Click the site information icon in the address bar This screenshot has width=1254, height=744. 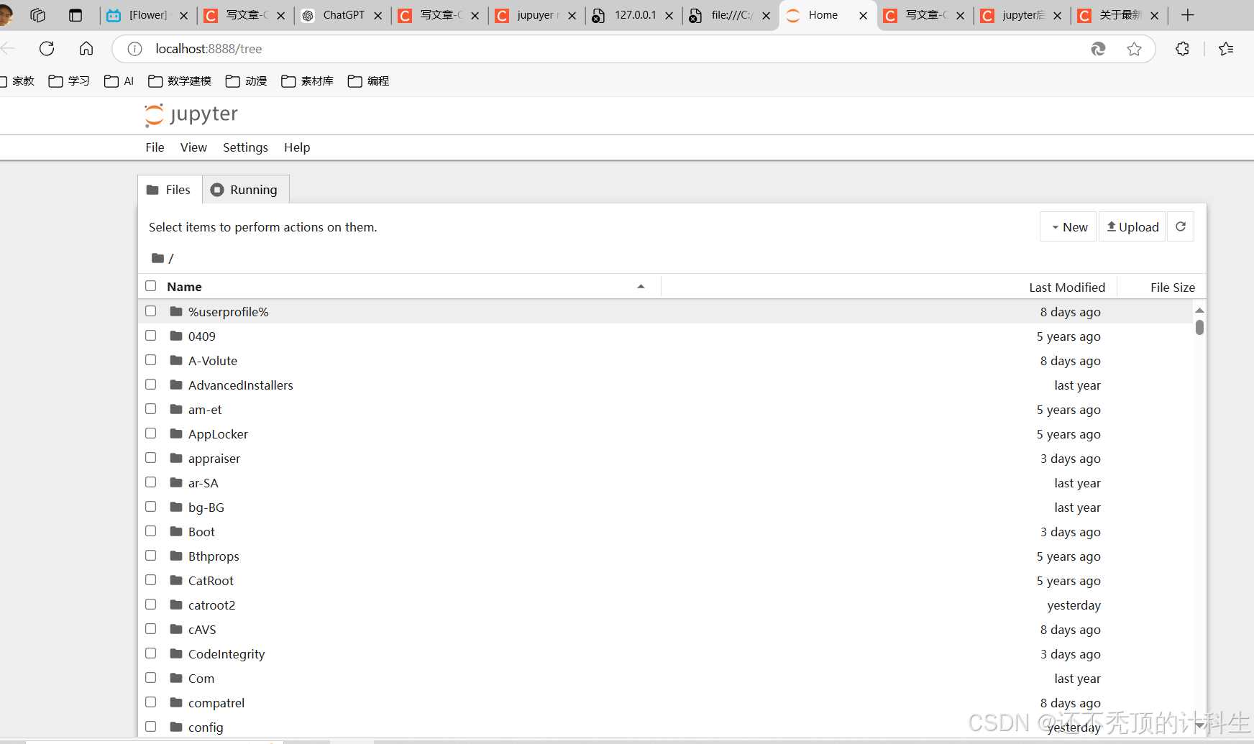pyautogui.click(x=134, y=49)
